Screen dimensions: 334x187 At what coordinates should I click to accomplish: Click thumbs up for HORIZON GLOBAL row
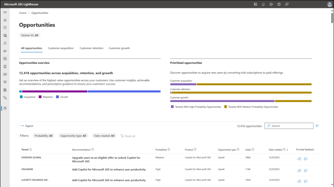click(x=299, y=159)
